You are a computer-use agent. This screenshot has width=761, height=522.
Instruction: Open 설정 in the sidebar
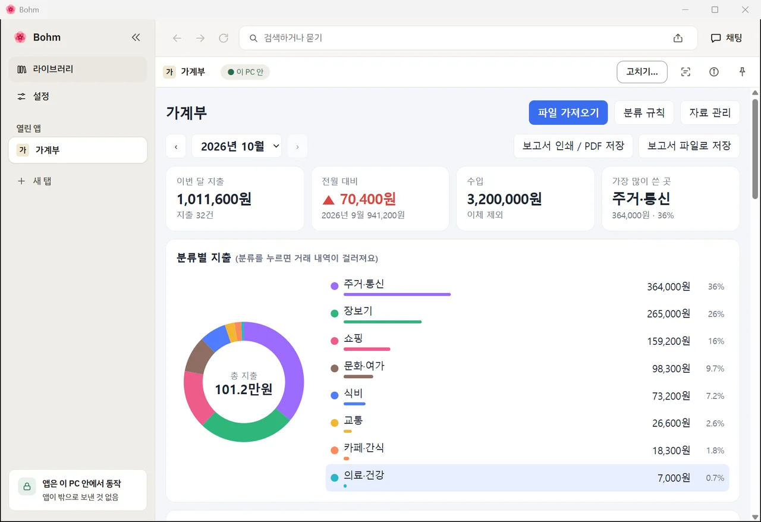[x=78, y=96]
